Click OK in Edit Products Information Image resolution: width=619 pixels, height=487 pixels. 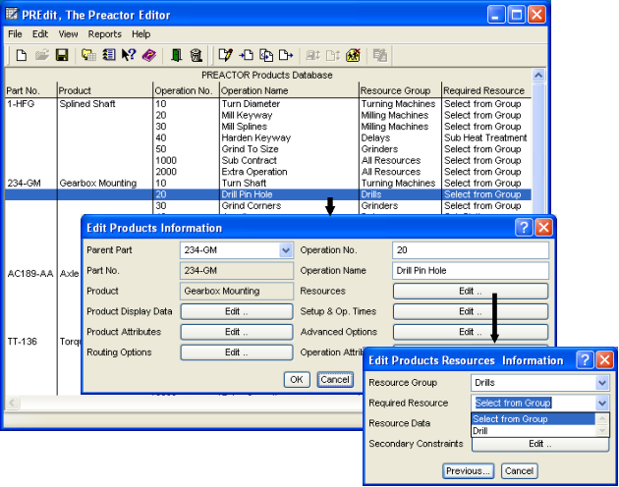(297, 380)
